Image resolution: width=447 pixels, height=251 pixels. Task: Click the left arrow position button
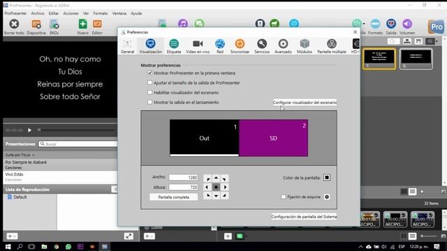207,187
